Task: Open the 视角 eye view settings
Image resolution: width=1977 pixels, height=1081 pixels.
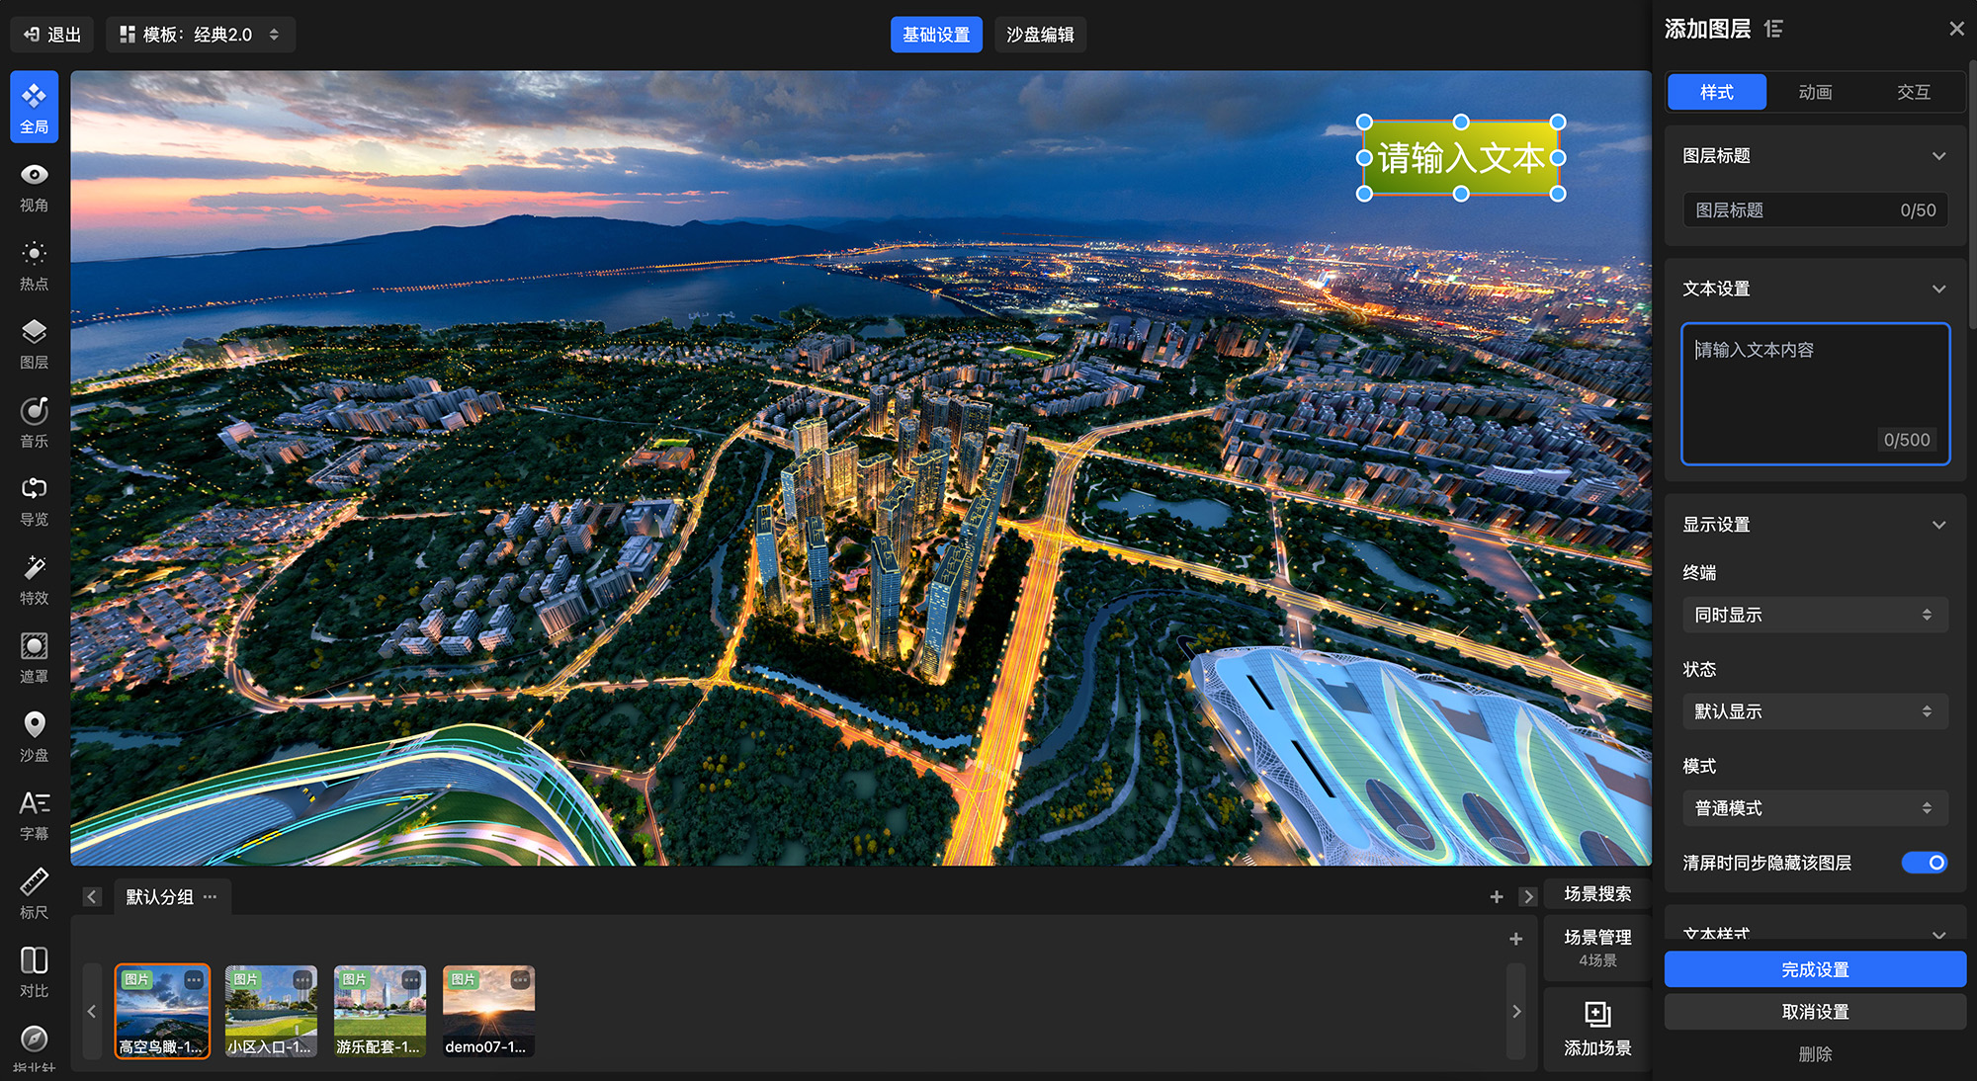Action: pyautogui.click(x=34, y=186)
